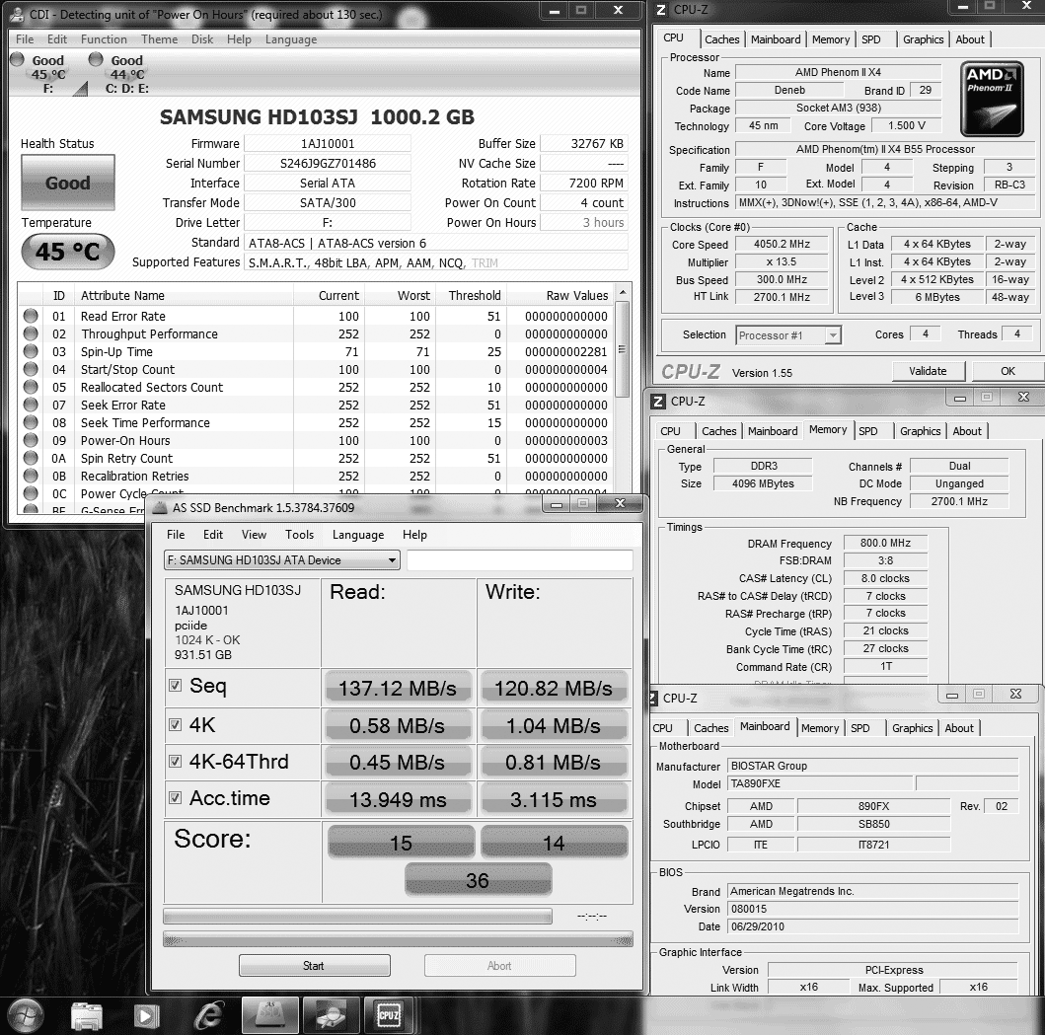This screenshot has width=1045, height=1035.
Task: Click the Validate button in CPU-Z
Action: [928, 371]
